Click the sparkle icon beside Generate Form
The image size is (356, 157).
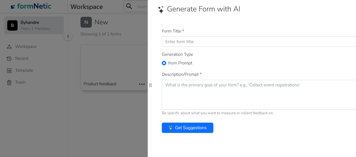(161, 10)
